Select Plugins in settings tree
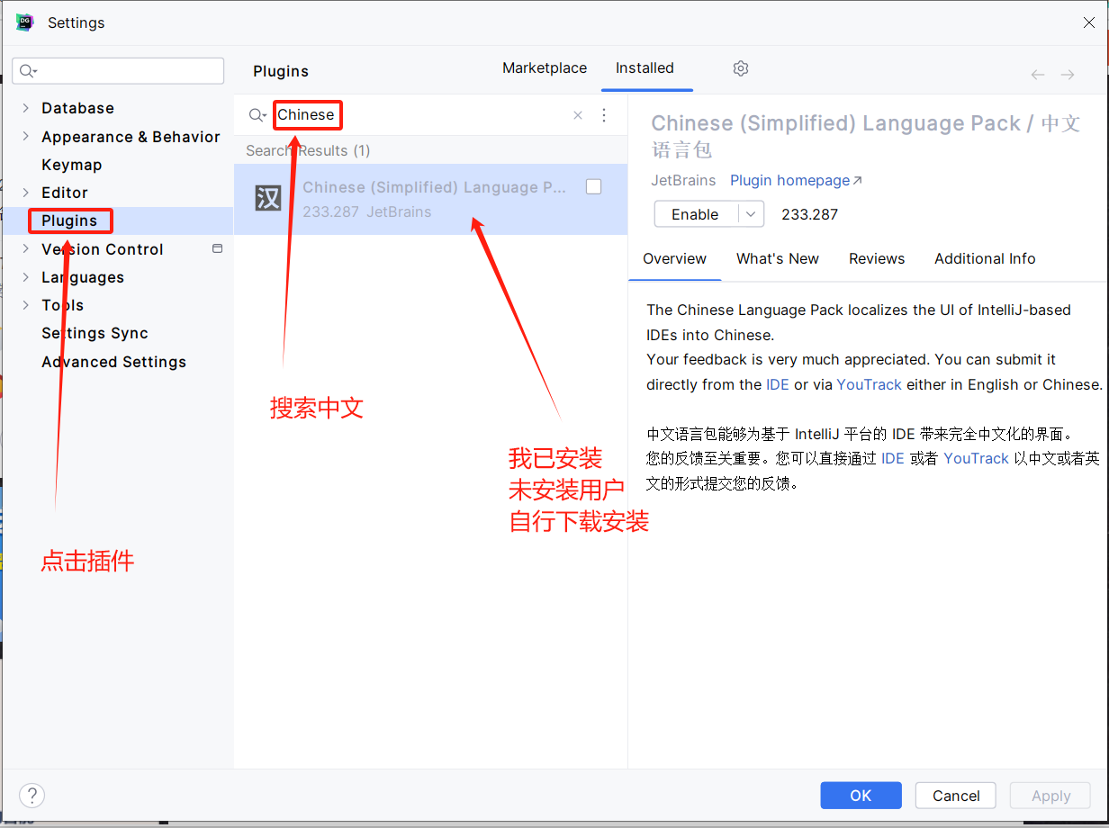 (69, 220)
